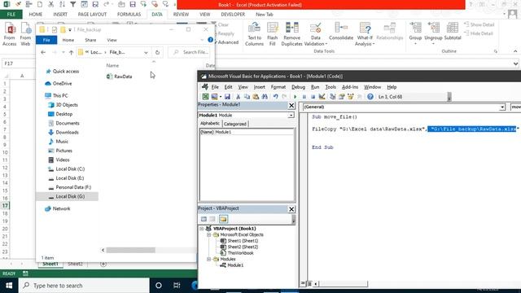Click Toggle Folders icon in Project panel
Screen dimensions: 521x293
(x=223, y=219)
